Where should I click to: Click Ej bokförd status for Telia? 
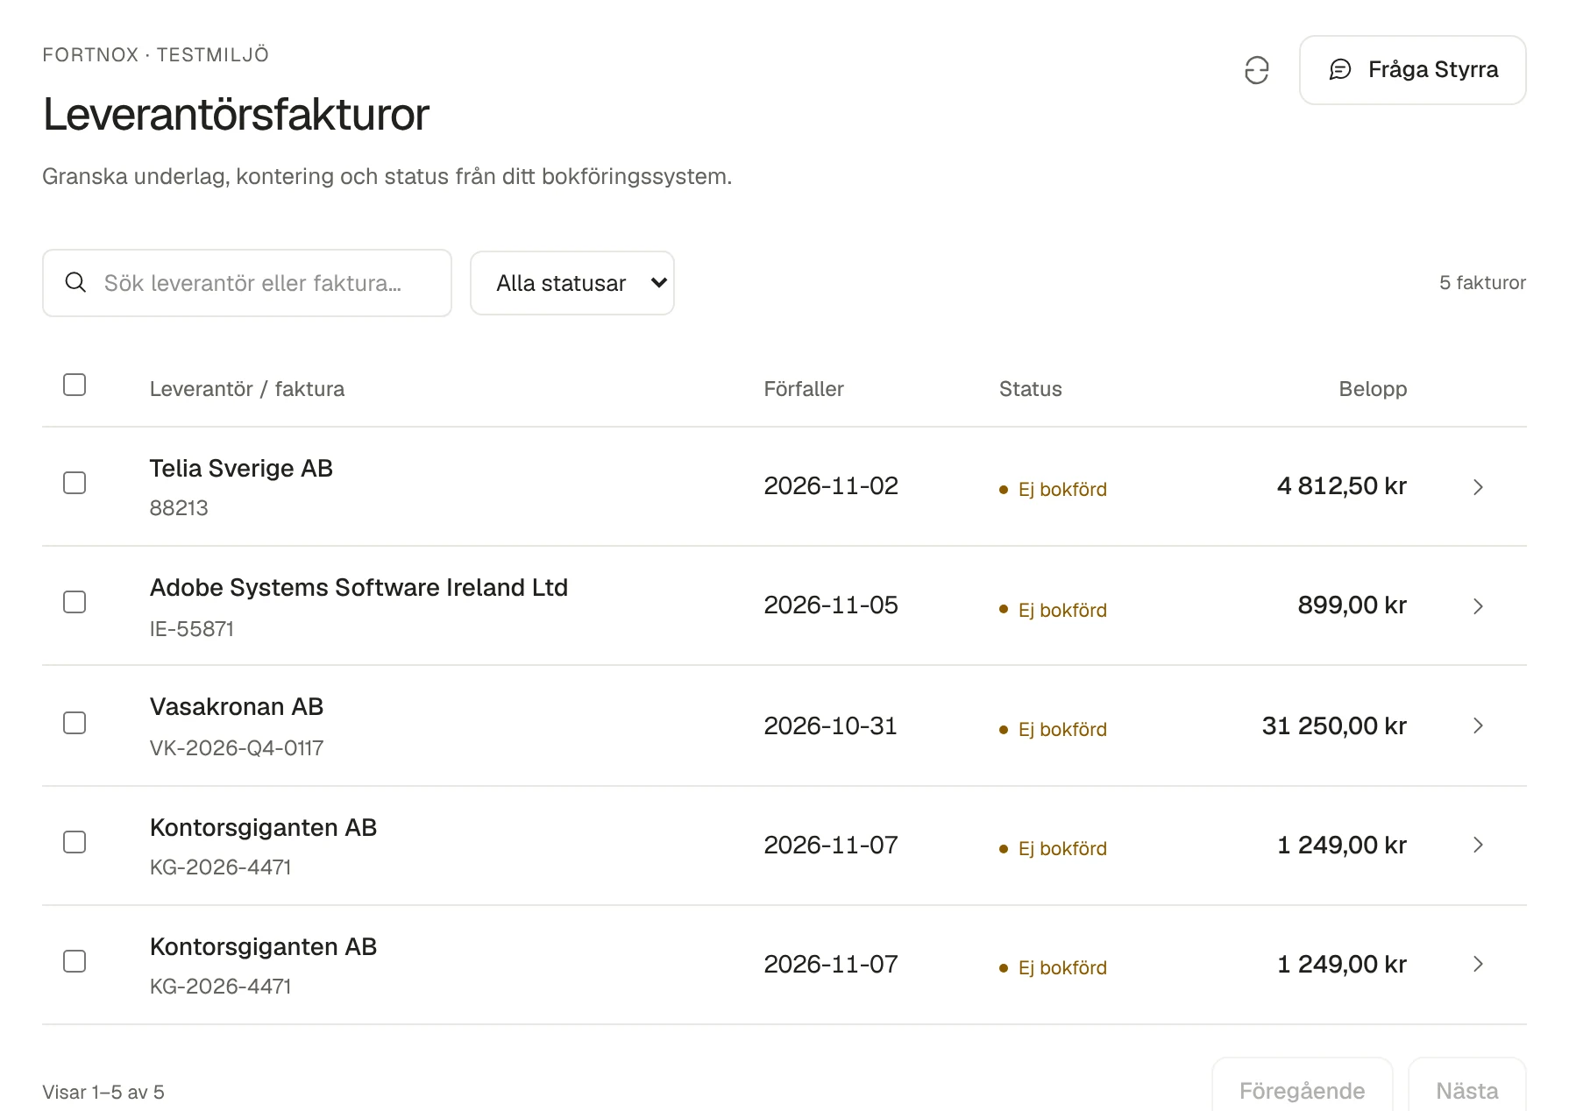pos(1053,490)
